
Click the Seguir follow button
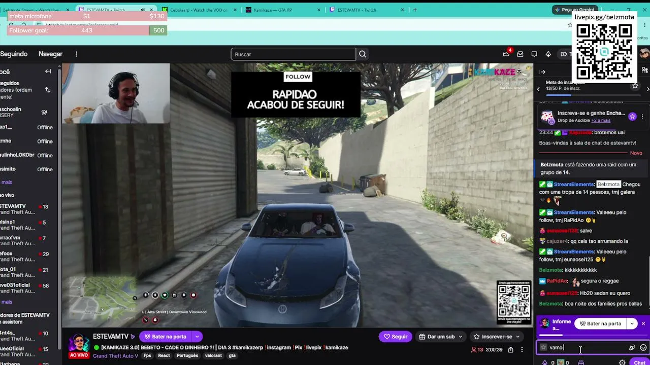point(396,337)
